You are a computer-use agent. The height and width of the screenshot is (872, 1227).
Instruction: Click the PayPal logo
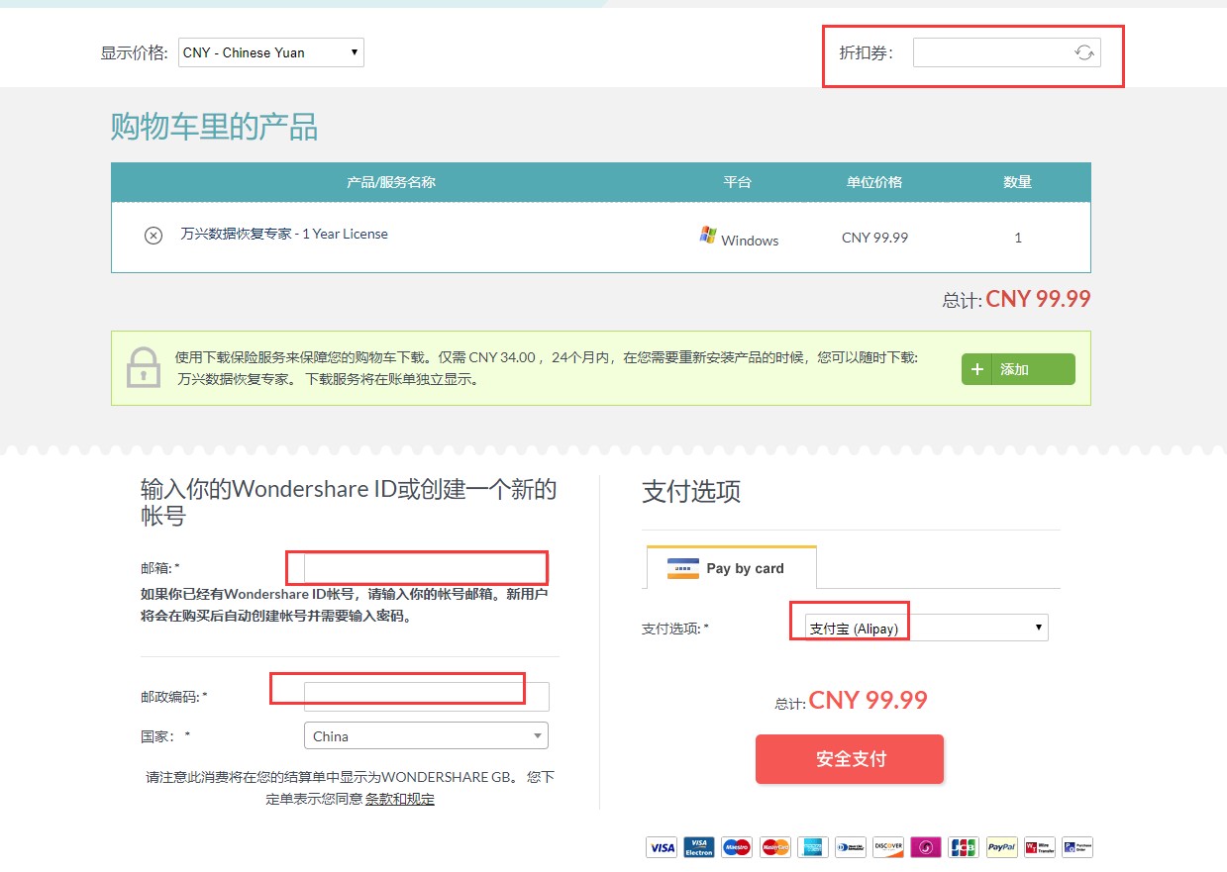1001,847
